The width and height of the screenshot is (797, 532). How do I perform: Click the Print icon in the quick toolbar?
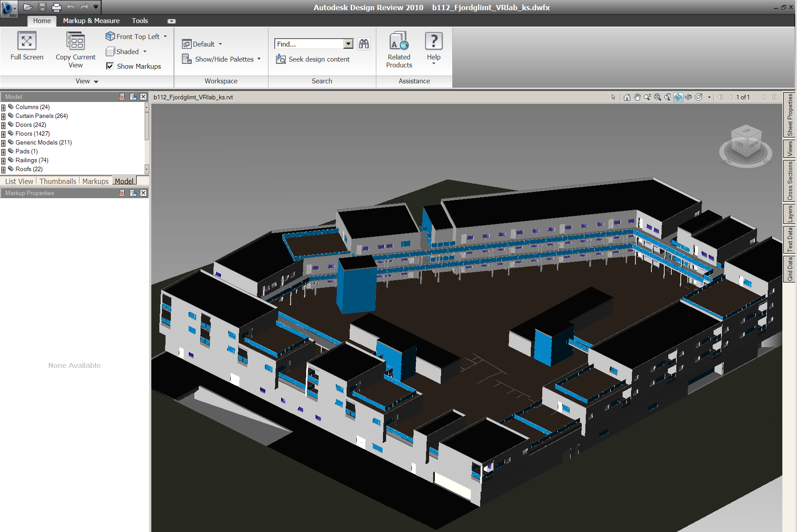(x=56, y=7)
